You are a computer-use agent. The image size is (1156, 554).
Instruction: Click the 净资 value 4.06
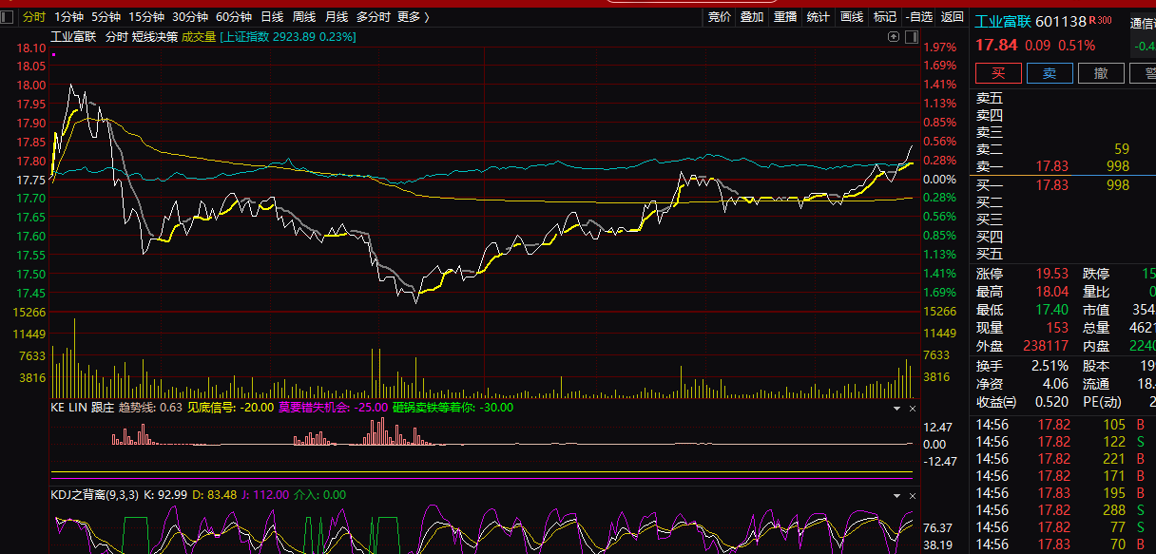[x=1055, y=384]
